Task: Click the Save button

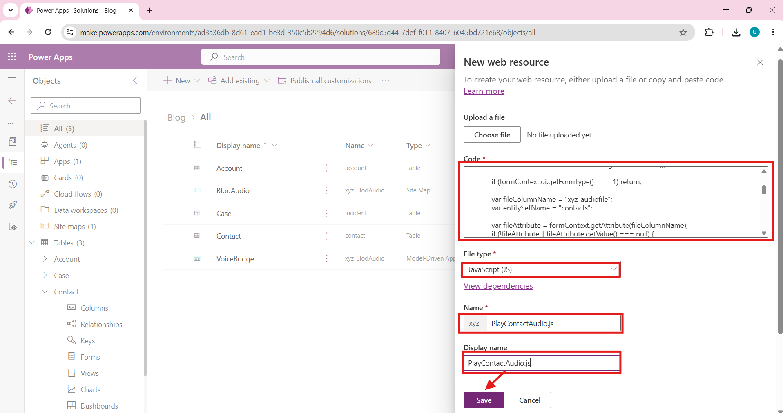Action: click(484, 400)
